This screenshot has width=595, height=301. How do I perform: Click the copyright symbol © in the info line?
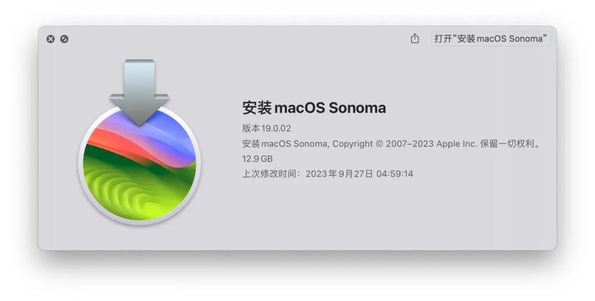pyautogui.click(x=379, y=144)
